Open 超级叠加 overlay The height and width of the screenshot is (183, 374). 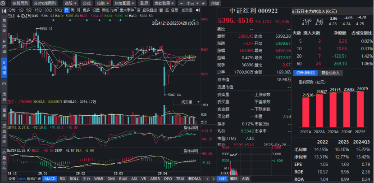point(150,10)
